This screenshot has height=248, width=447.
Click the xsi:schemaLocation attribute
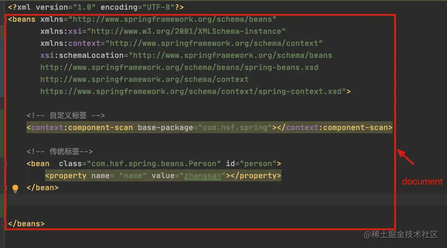[x=186, y=55]
